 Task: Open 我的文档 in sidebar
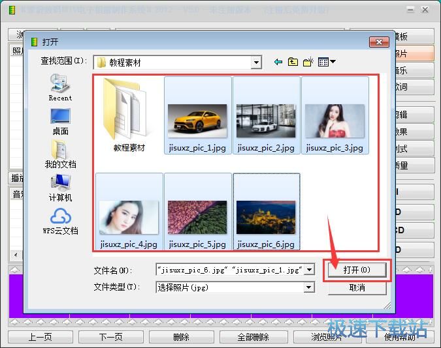coord(60,154)
